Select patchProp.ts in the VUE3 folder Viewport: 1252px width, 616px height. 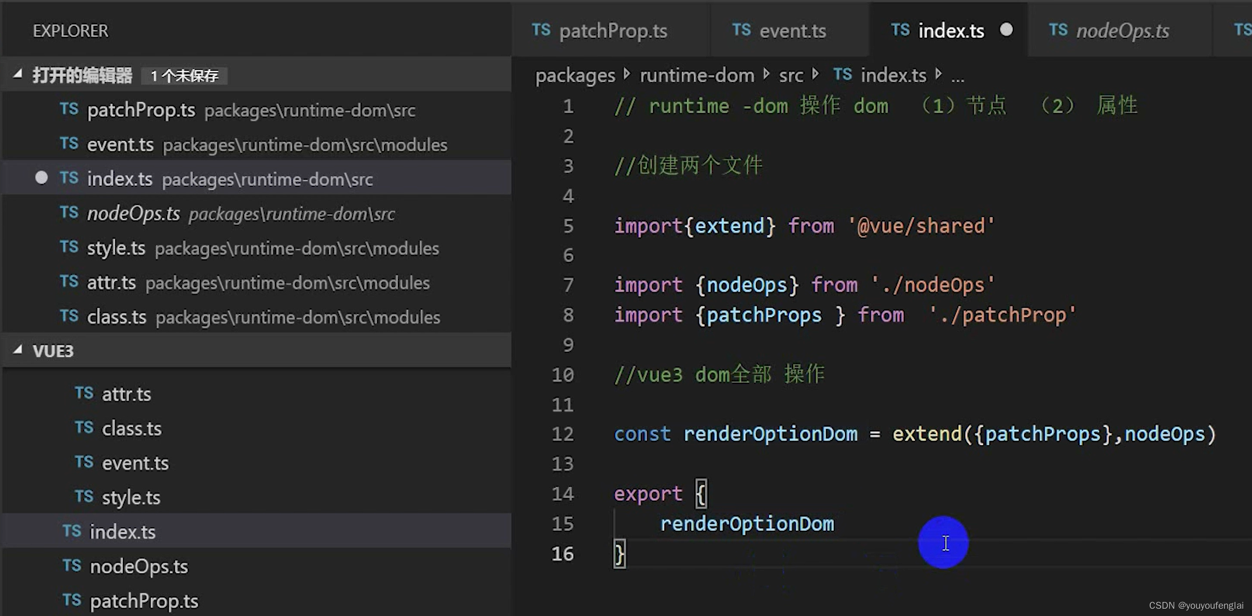tap(143, 600)
